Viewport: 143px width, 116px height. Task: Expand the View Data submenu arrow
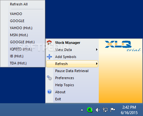[x=97, y=50]
